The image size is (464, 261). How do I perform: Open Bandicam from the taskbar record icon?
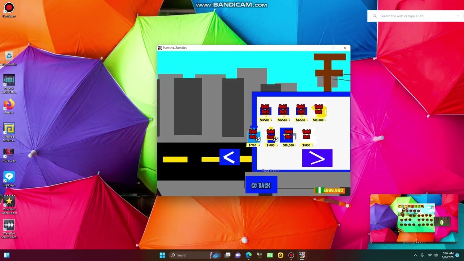[x=291, y=255]
